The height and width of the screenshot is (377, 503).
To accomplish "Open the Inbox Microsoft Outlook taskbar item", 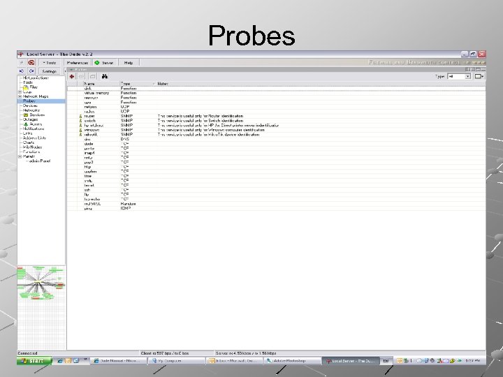I will pyautogui.click(x=234, y=361).
